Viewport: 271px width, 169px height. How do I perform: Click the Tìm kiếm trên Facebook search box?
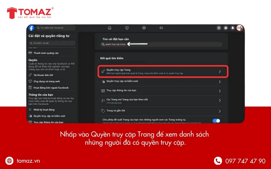56,28
